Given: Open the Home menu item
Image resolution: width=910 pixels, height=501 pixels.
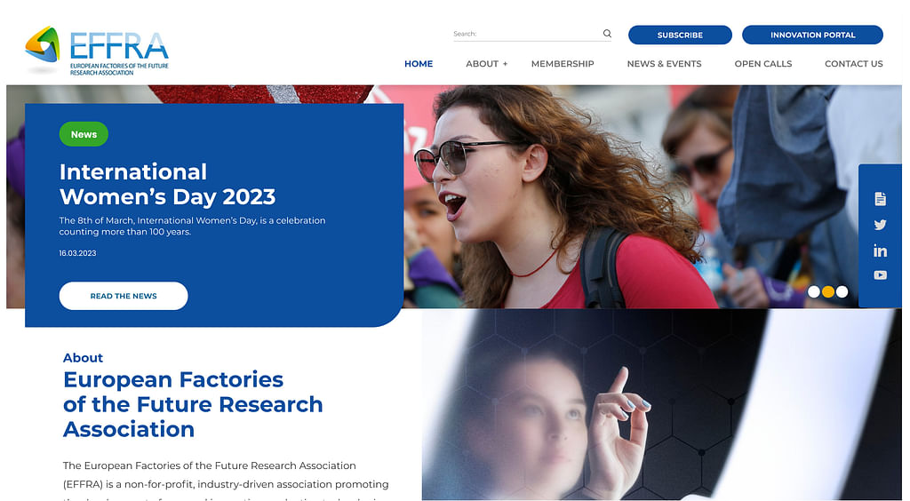Looking at the screenshot, I should (419, 64).
